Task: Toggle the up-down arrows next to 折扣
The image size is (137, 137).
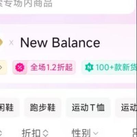Action: click(x=46, y=133)
